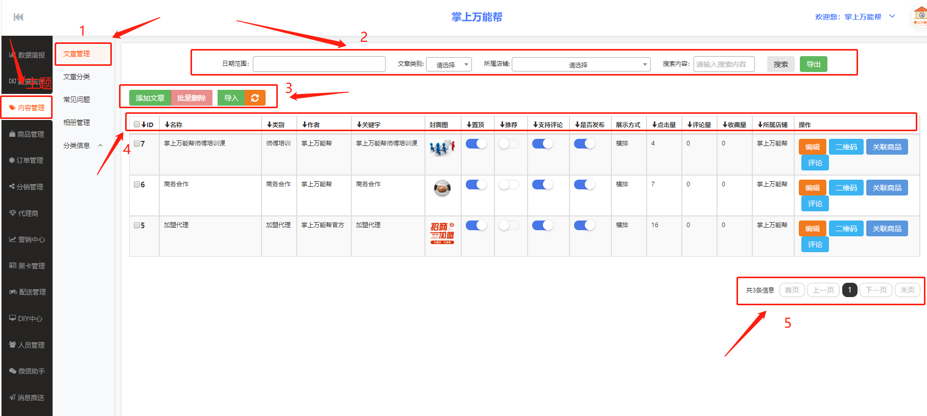Viewport: 927px width, 416px height.
Task: Click the 日期范围 input field
Action: (319, 64)
